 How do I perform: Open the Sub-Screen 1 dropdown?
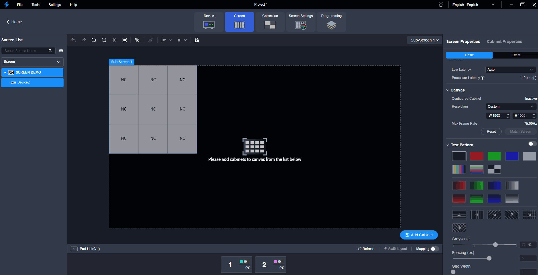[x=424, y=40]
